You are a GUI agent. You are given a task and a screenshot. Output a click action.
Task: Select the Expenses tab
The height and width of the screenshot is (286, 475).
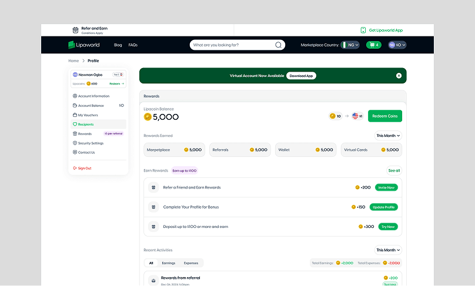coord(191,263)
